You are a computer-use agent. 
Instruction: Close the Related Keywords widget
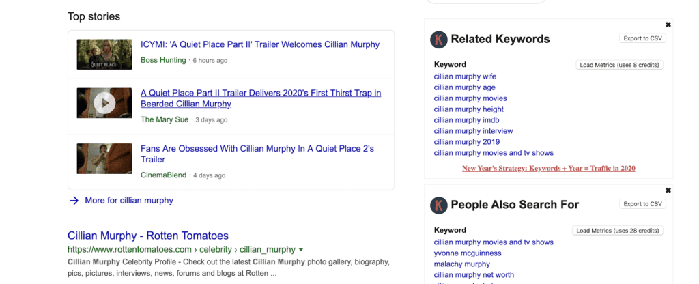(x=668, y=25)
